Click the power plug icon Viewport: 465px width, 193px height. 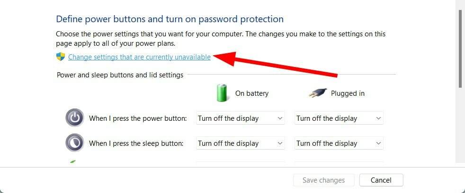click(317, 93)
